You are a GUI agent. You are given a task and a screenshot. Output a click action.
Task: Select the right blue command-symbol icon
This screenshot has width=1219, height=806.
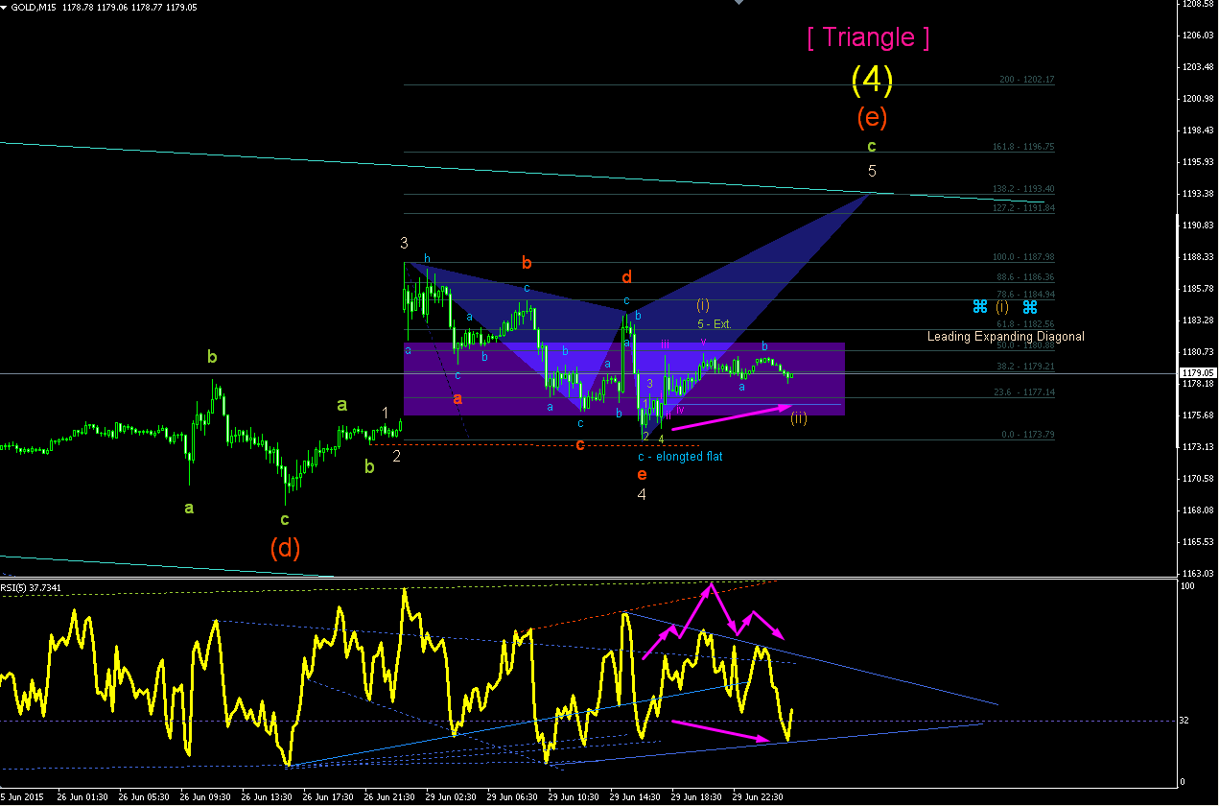(1030, 307)
